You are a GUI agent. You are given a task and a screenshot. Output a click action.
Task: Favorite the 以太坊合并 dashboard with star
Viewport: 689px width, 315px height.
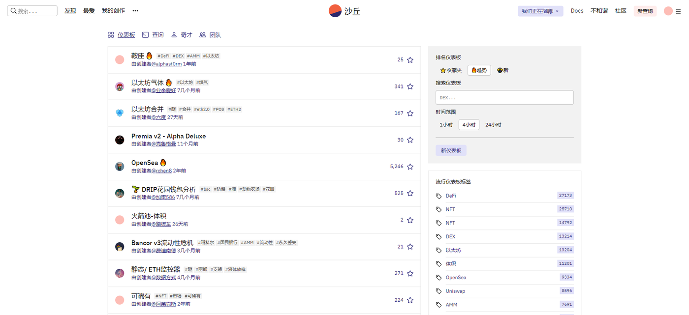(x=410, y=113)
